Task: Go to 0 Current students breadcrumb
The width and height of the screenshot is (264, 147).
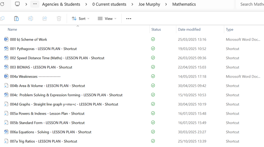Action: 109,4
